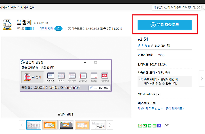Click 직접지정 capture icon in preview
The image size is (205, 134).
51,77
